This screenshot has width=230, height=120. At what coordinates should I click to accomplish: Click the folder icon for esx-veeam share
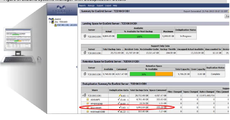coord(88,107)
